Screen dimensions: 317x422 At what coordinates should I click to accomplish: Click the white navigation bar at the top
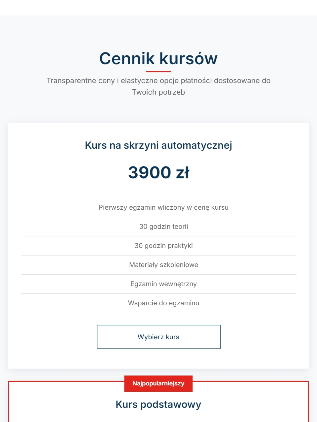158,7
